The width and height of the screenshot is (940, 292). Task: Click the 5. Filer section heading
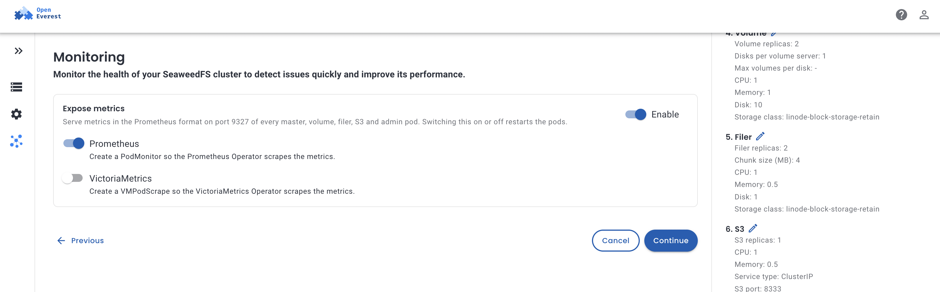click(x=739, y=137)
